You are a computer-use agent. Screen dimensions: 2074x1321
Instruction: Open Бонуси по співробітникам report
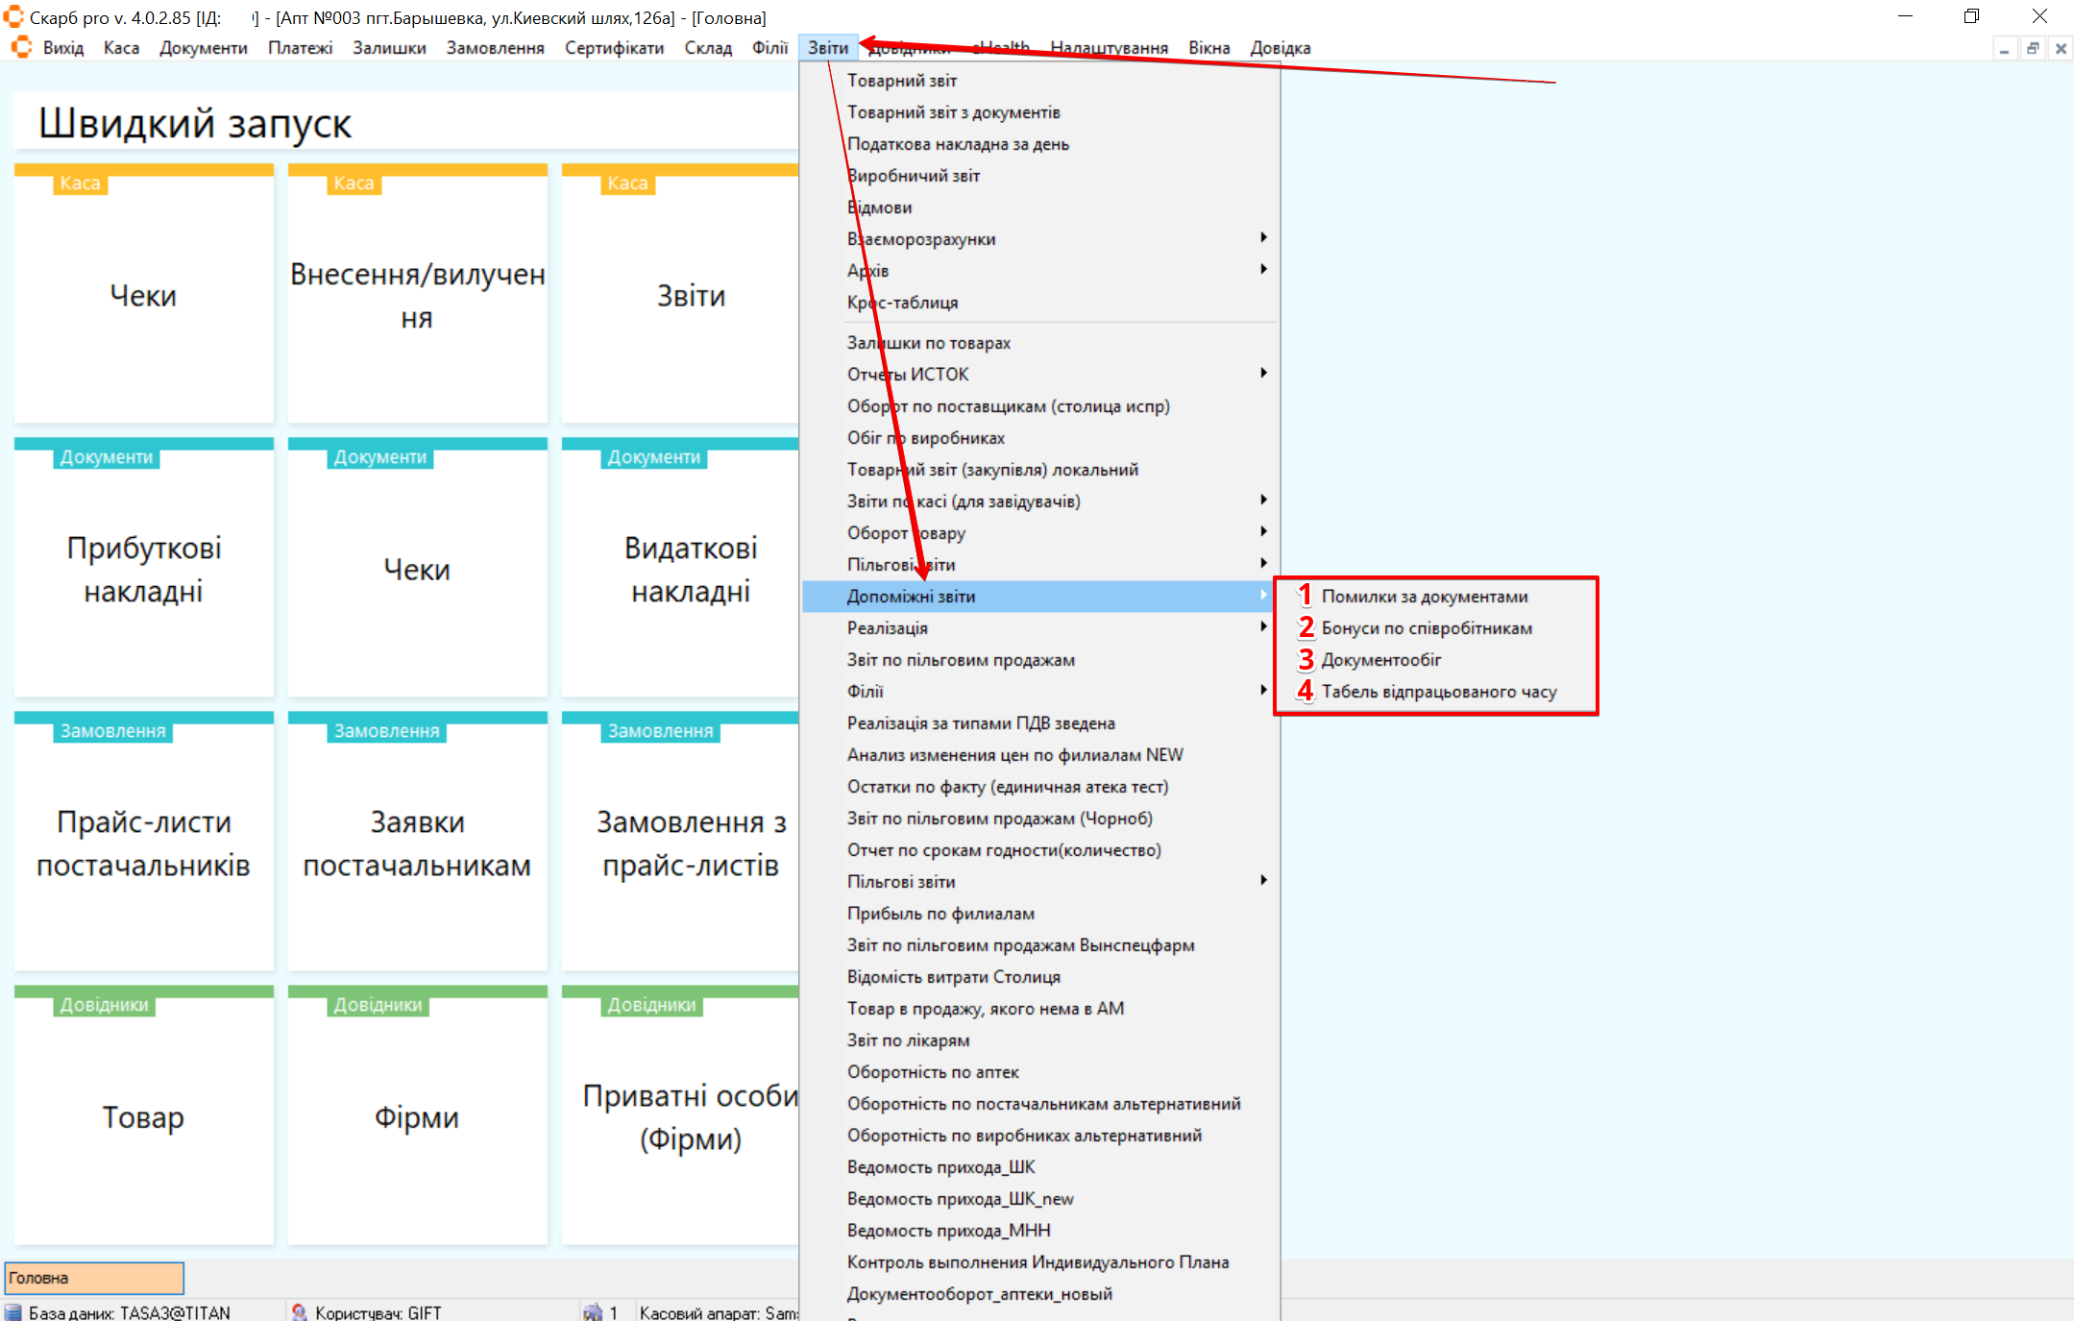(x=1427, y=627)
